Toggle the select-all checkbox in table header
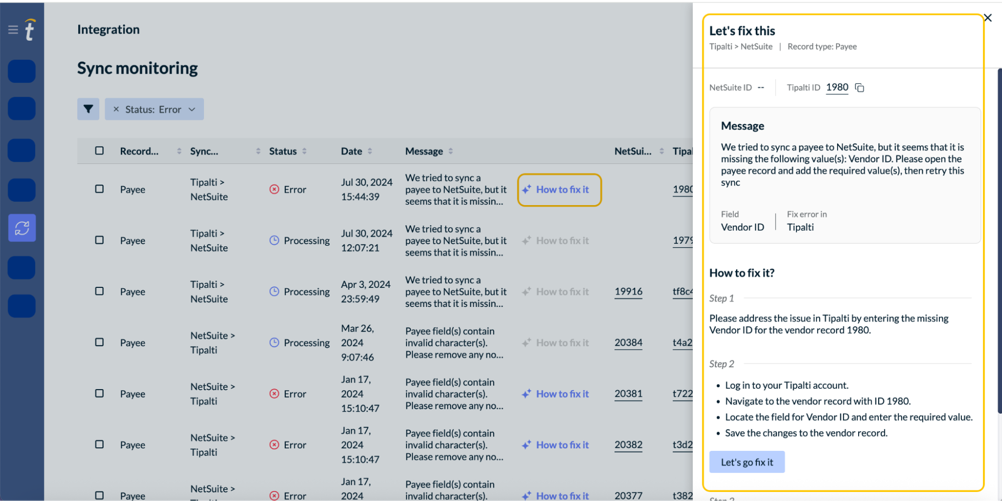 click(x=99, y=150)
